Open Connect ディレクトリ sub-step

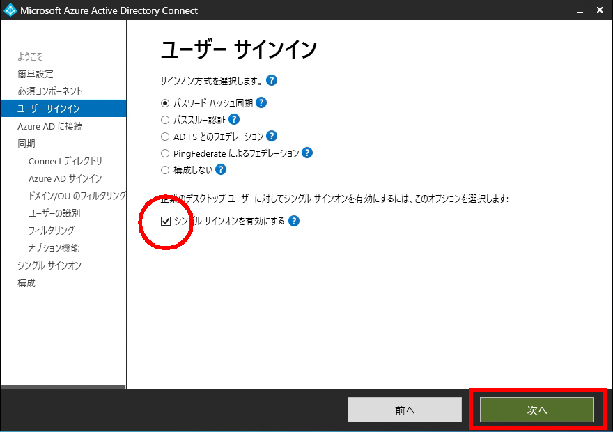(x=65, y=161)
